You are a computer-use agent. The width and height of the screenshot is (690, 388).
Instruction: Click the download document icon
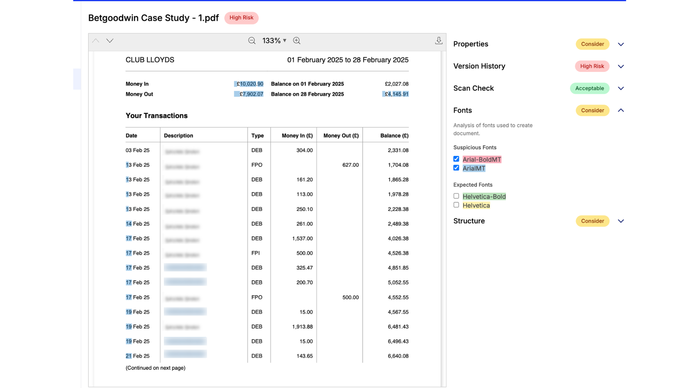pyautogui.click(x=438, y=41)
